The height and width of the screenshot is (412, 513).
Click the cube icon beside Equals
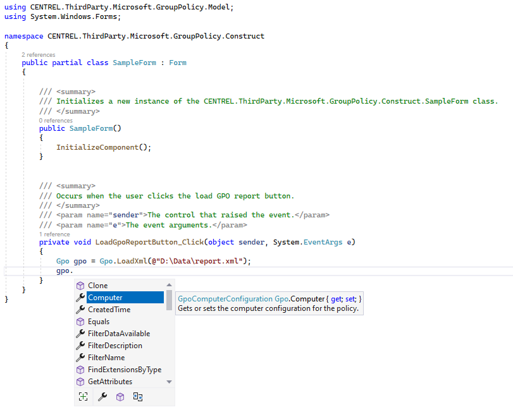tap(80, 322)
